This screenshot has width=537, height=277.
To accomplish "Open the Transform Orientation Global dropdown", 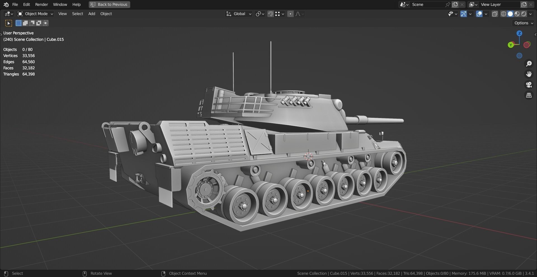I will [x=238, y=14].
